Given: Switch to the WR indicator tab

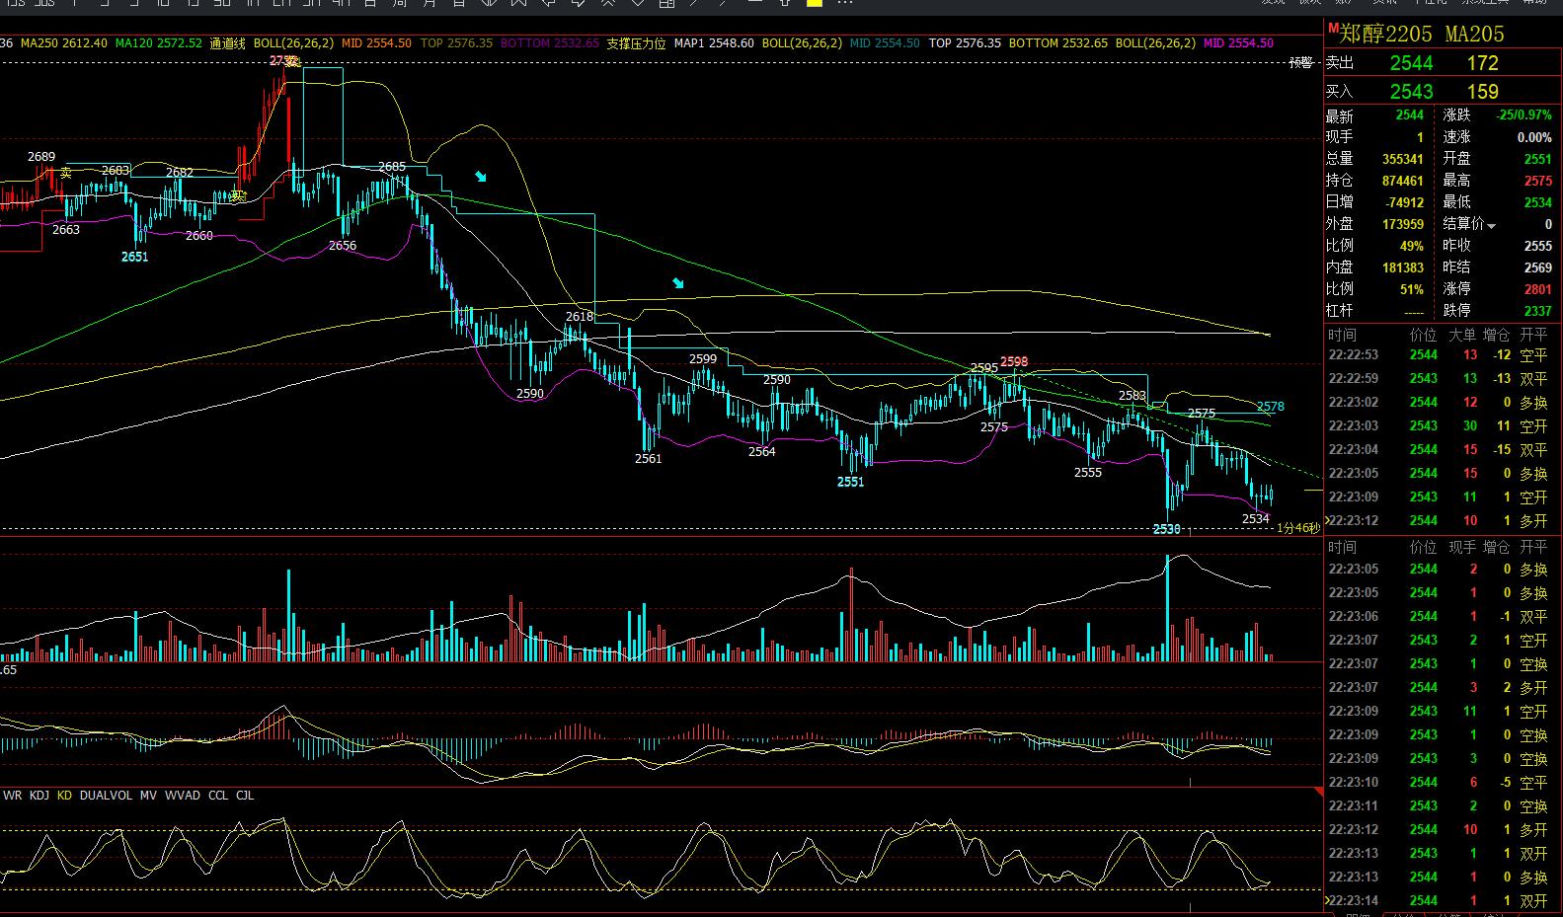Looking at the screenshot, I should 13,796.
